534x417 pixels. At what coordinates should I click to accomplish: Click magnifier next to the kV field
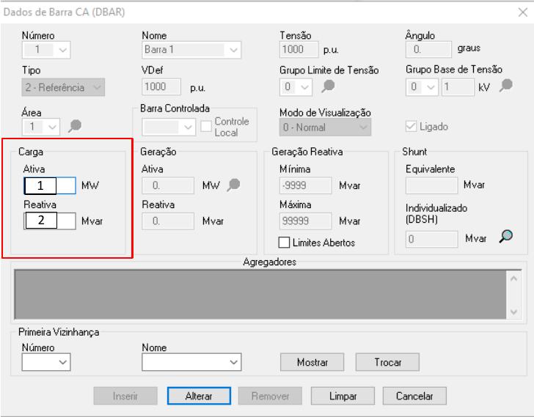point(505,86)
